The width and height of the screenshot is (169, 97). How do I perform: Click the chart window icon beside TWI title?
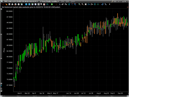[x=2, y=1]
